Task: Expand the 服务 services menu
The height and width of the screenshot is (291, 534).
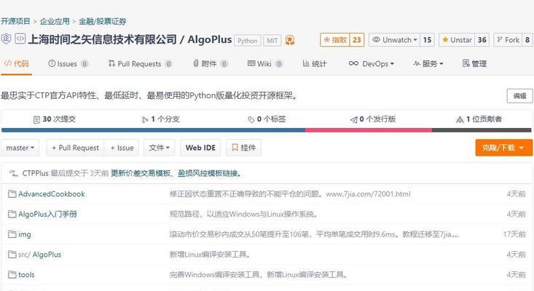Action: [x=428, y=63]
